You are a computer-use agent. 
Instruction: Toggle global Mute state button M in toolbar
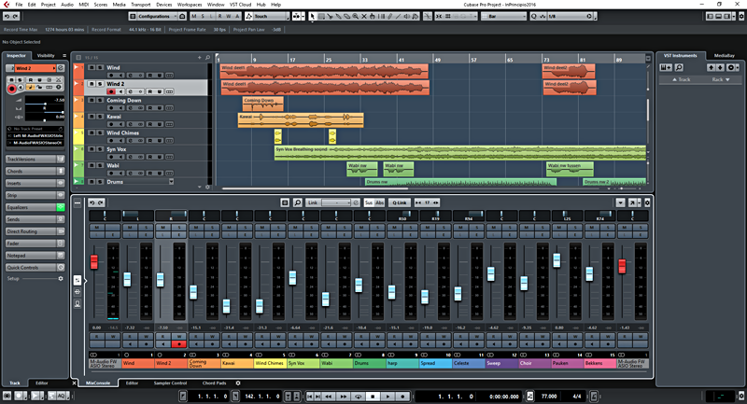click(x=193, y=16)
